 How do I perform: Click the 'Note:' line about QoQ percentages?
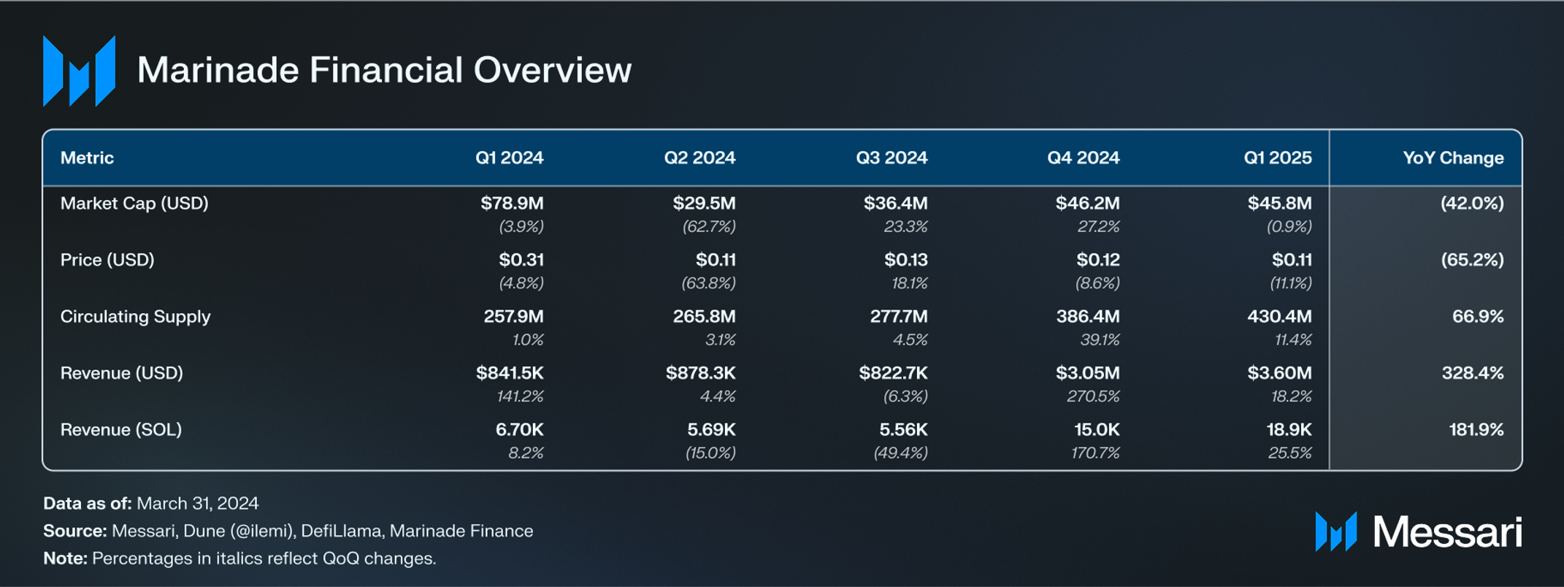(x=239, y=559)
